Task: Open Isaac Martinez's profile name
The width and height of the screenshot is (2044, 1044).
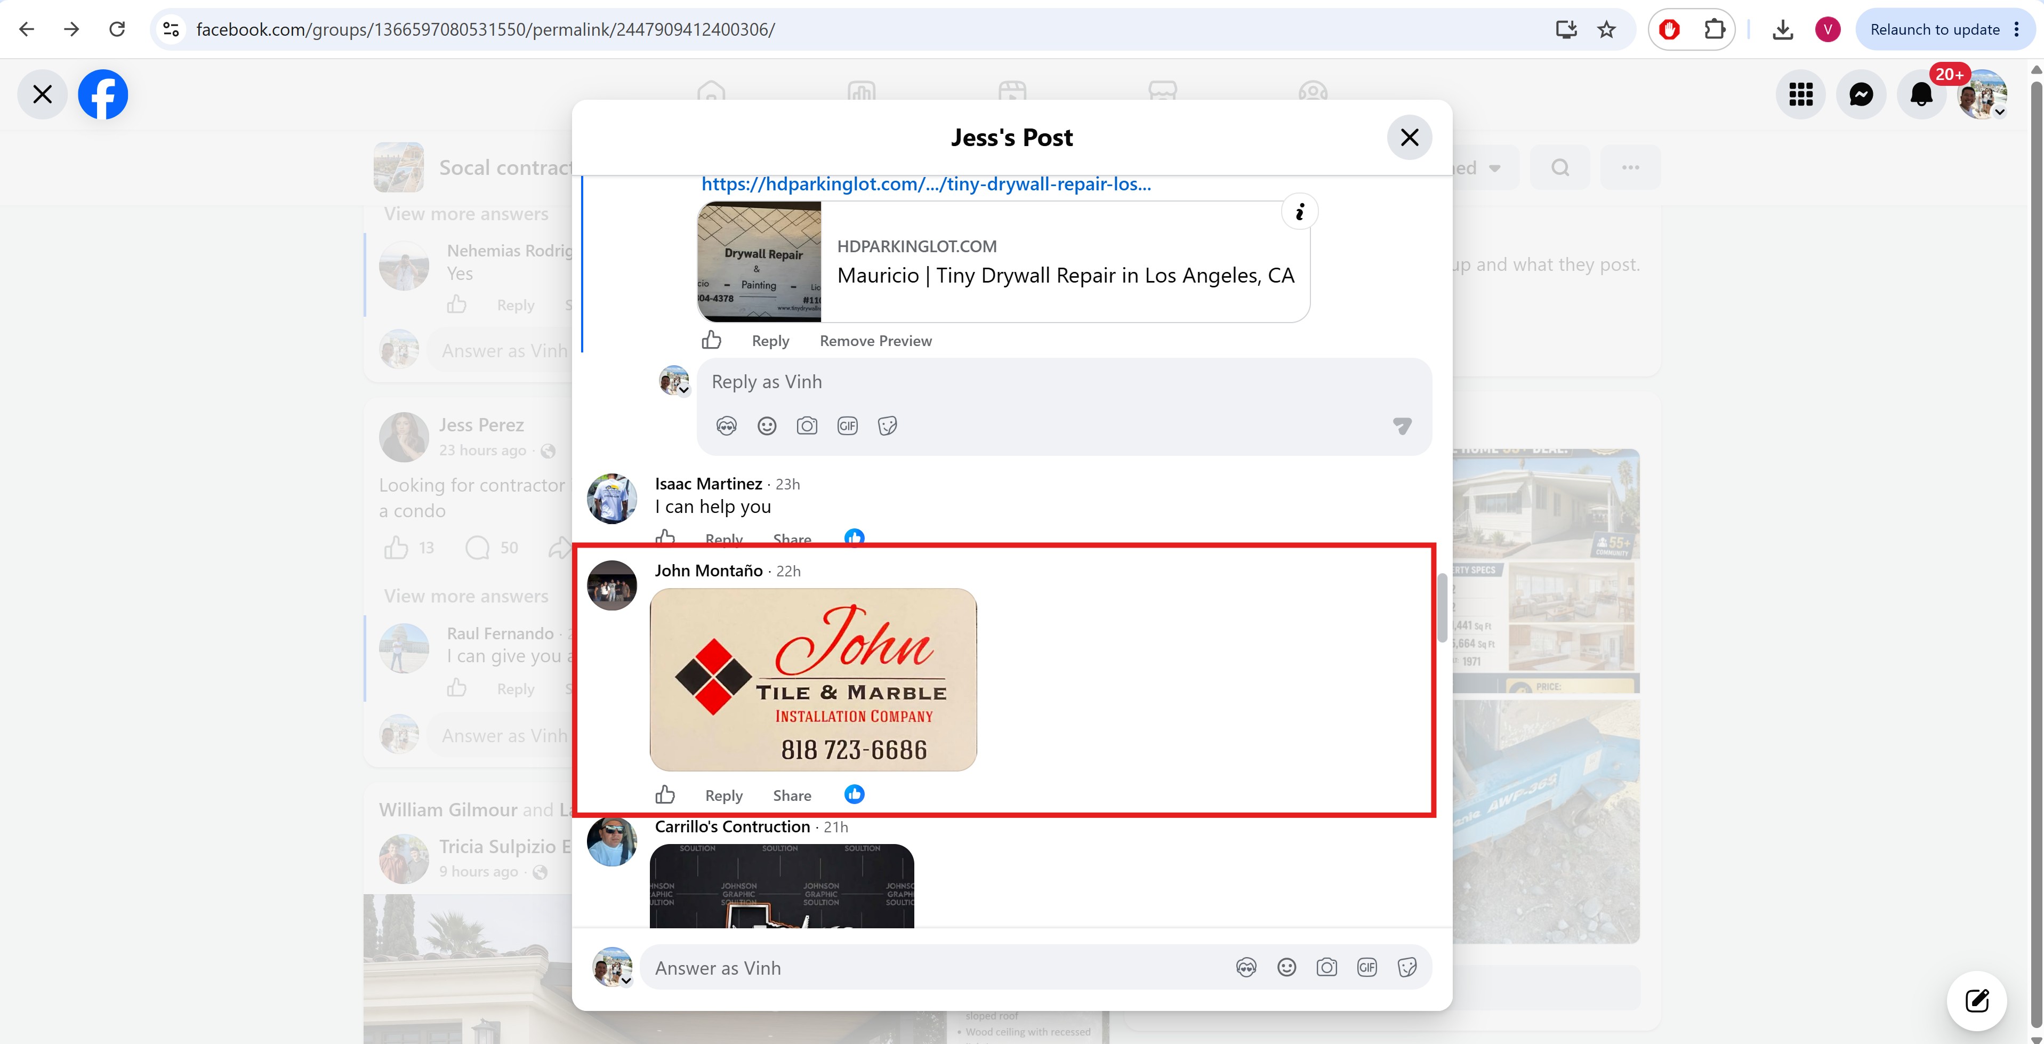Action: [709, 484]
